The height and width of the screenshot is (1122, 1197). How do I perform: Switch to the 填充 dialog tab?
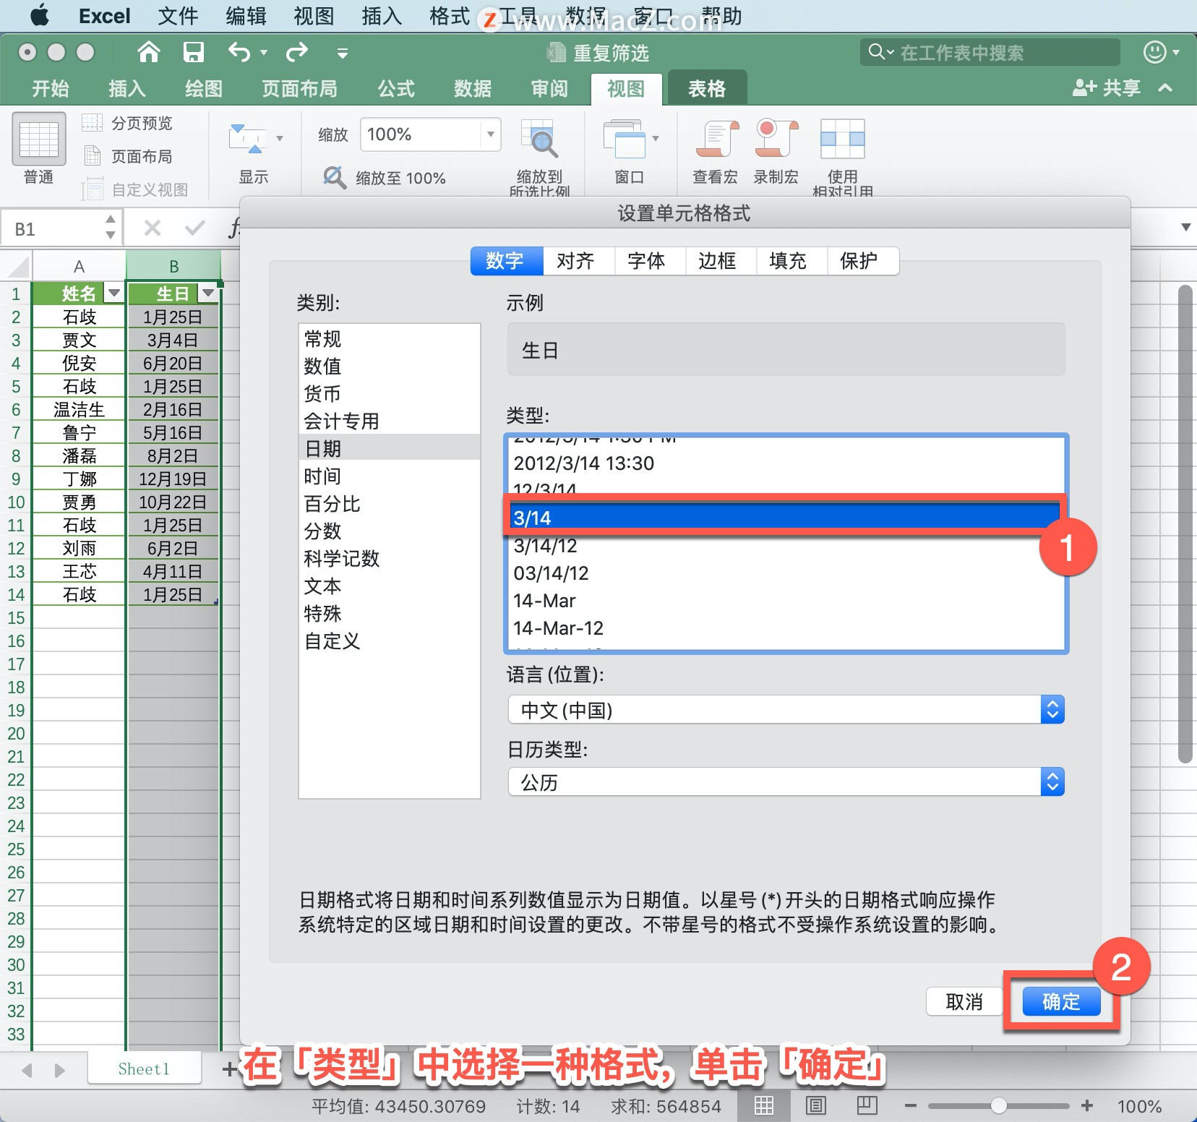coord(791,261)
